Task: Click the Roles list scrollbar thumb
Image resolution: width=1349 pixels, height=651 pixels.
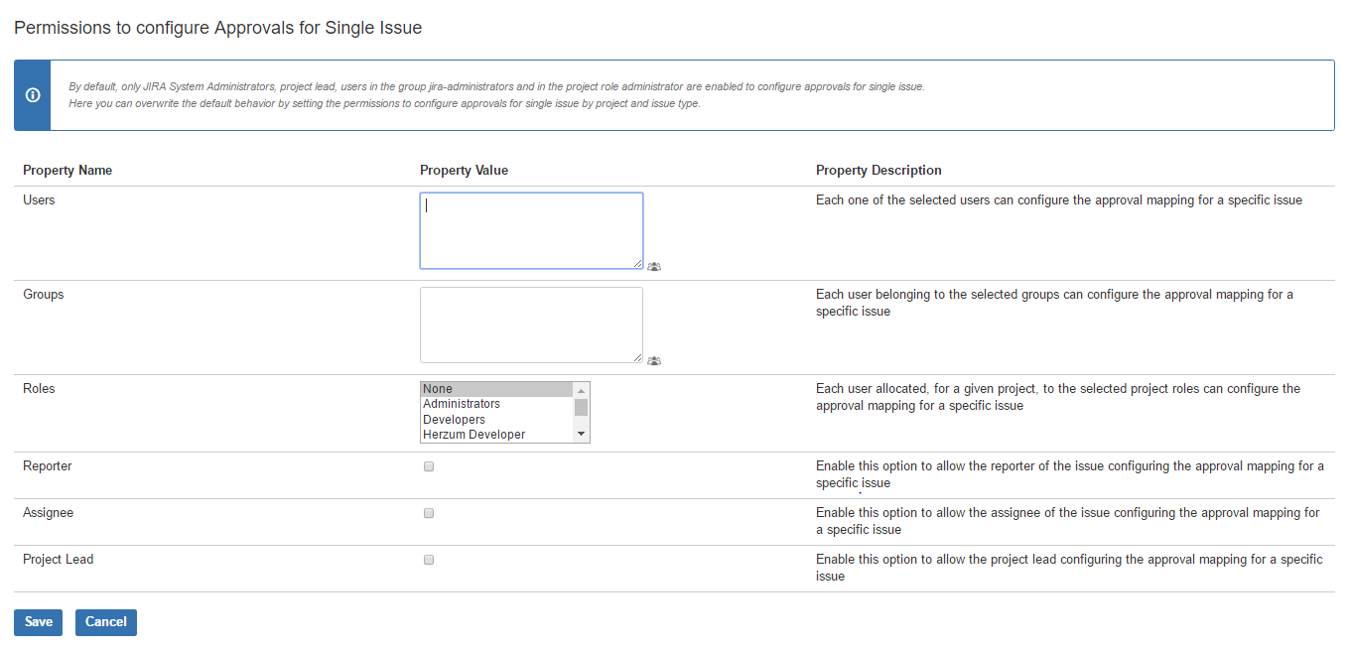Action: pyautogui.click(x=582, y=407)
